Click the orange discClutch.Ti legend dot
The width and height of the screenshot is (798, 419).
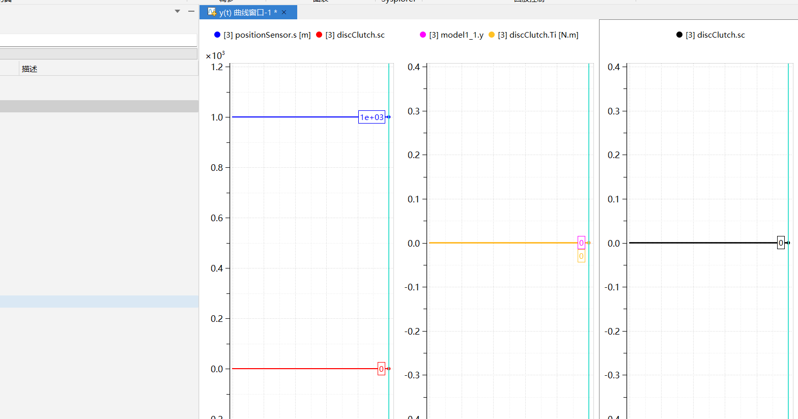[x=492, y=35]
